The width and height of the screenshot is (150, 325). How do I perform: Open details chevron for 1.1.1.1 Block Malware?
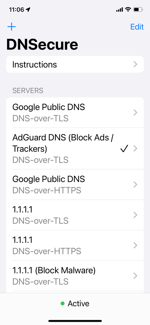(x=135, y=276)
